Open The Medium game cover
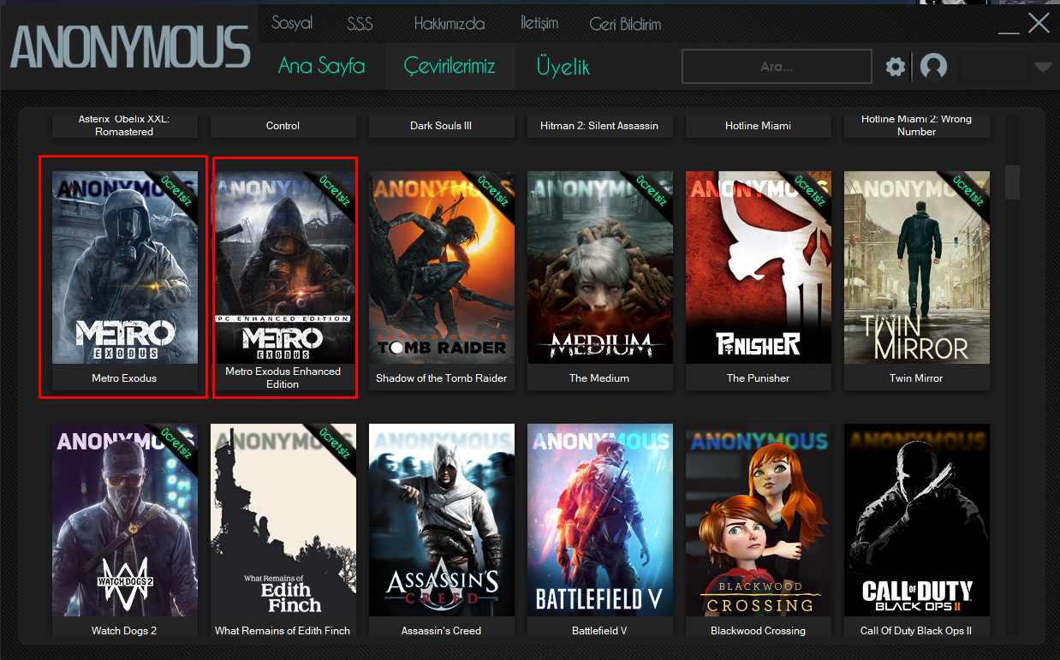 point(600,268)
